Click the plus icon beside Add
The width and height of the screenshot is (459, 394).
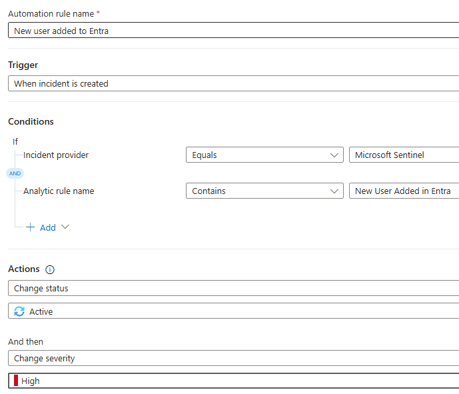tap(31, 227)
